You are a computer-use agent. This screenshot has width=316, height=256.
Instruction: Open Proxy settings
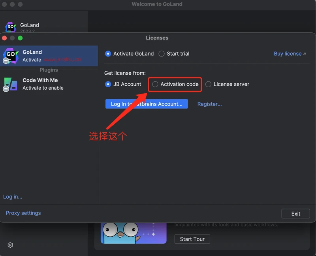[x=23, y=213]
